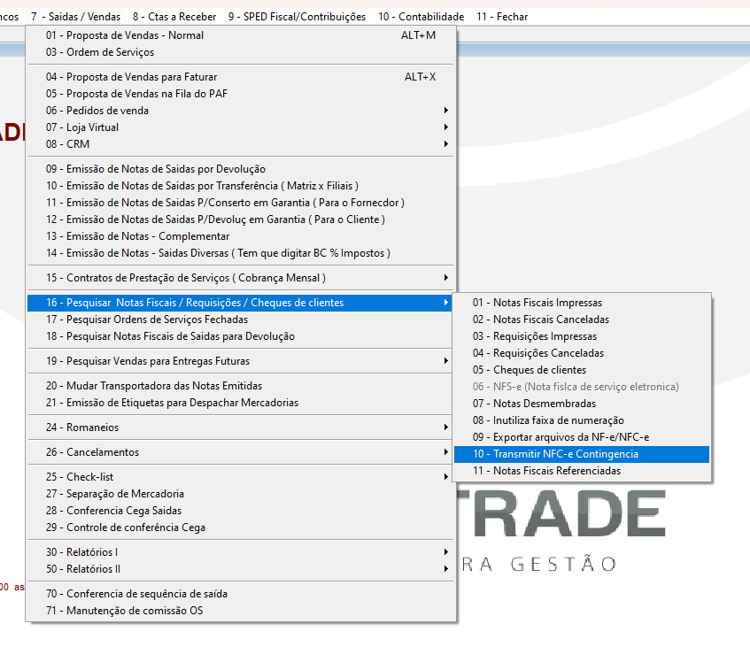Open the 9 - SPED Fiscal/Contribuições menu

297,17
